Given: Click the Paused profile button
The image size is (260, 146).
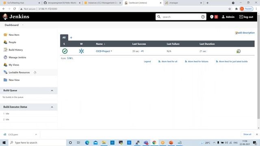Looking at the screenshot, I should [x=247, y=9].
